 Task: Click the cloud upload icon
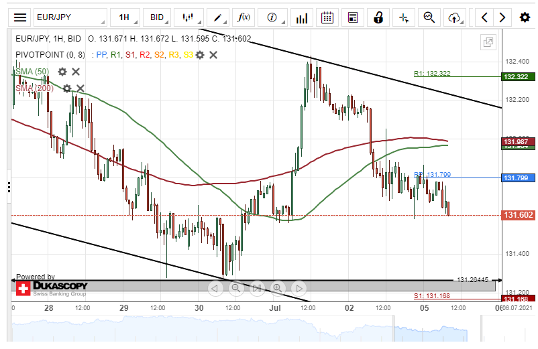455,17
